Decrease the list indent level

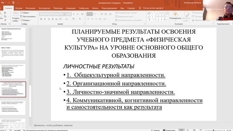102,14
